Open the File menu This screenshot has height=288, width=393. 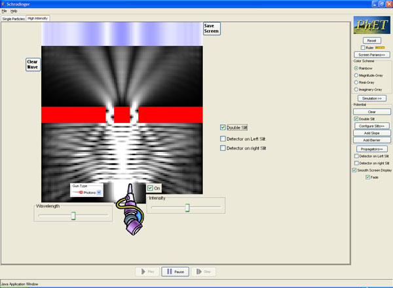coord(5,11)
